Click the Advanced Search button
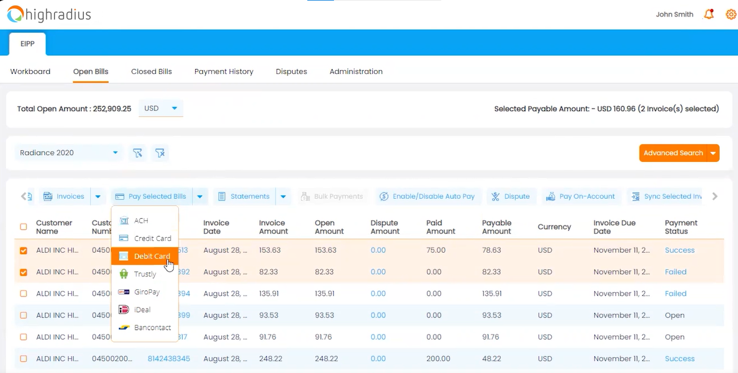Viewport: 738px width, 373px height. point(673,153)
